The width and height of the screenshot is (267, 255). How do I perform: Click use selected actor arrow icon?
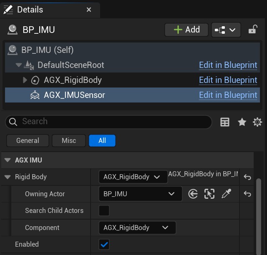click(x=193, y=194)
